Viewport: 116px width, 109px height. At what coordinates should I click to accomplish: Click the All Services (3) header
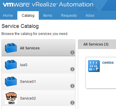[96, 44]
